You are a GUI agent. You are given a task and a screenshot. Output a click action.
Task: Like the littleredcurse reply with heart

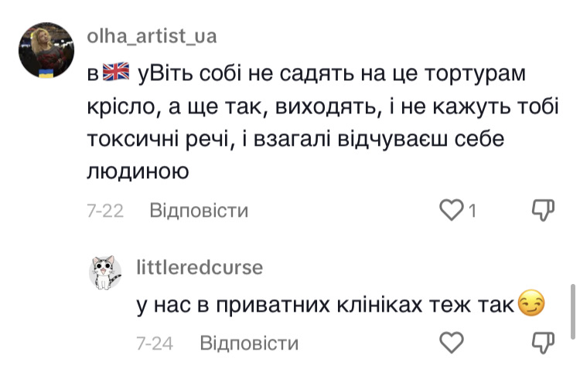[x=450, y=342]
